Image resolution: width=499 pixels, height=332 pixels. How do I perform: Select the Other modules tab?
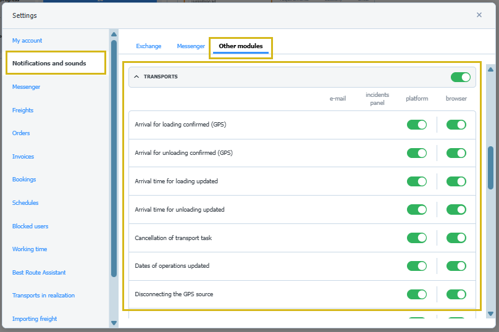tap(240, 46)
